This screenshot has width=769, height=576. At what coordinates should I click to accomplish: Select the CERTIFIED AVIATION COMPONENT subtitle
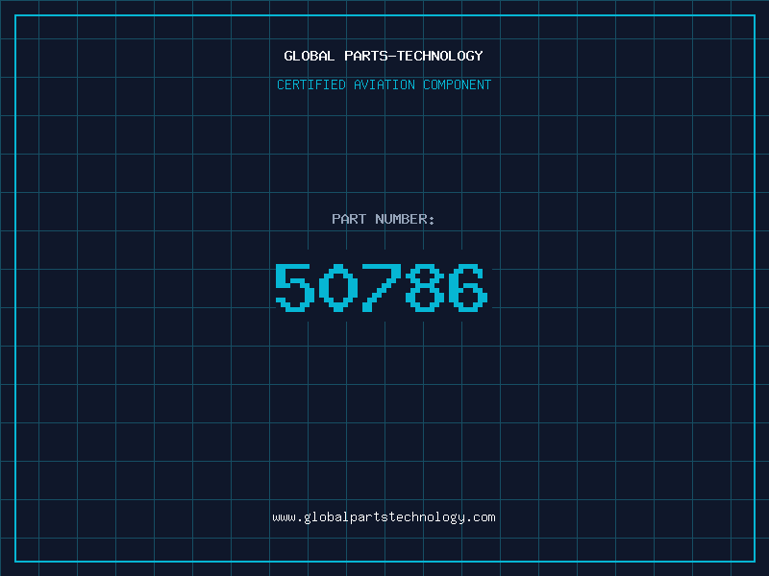[384, 84]
